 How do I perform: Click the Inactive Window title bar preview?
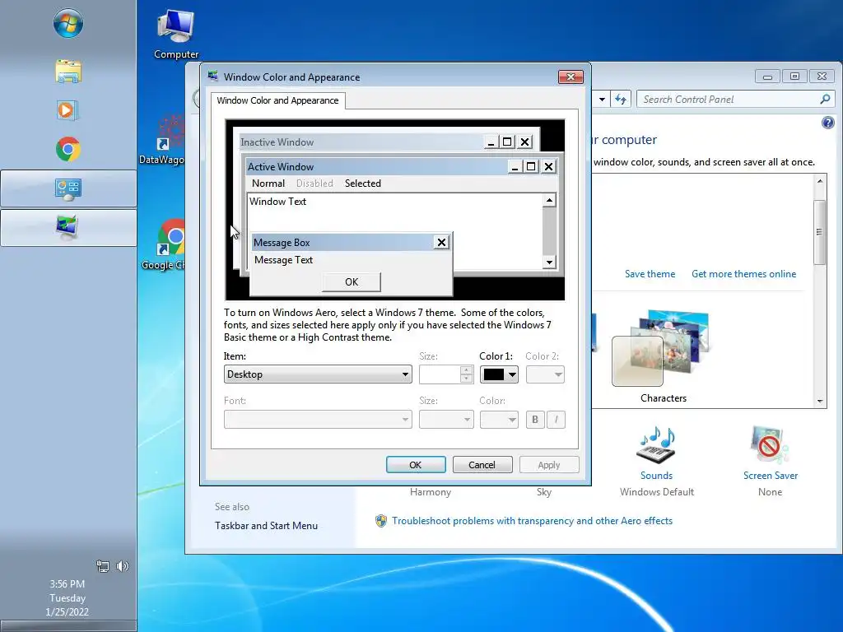pyautogui.click(x=387, y=142)
